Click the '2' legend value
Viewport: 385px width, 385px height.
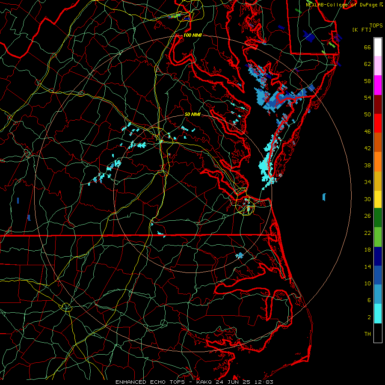(369, 317)
